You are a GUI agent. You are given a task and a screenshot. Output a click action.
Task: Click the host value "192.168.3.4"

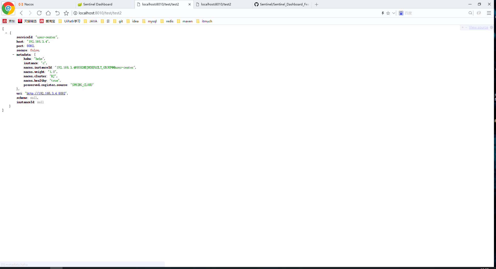(x=38, y=42)
